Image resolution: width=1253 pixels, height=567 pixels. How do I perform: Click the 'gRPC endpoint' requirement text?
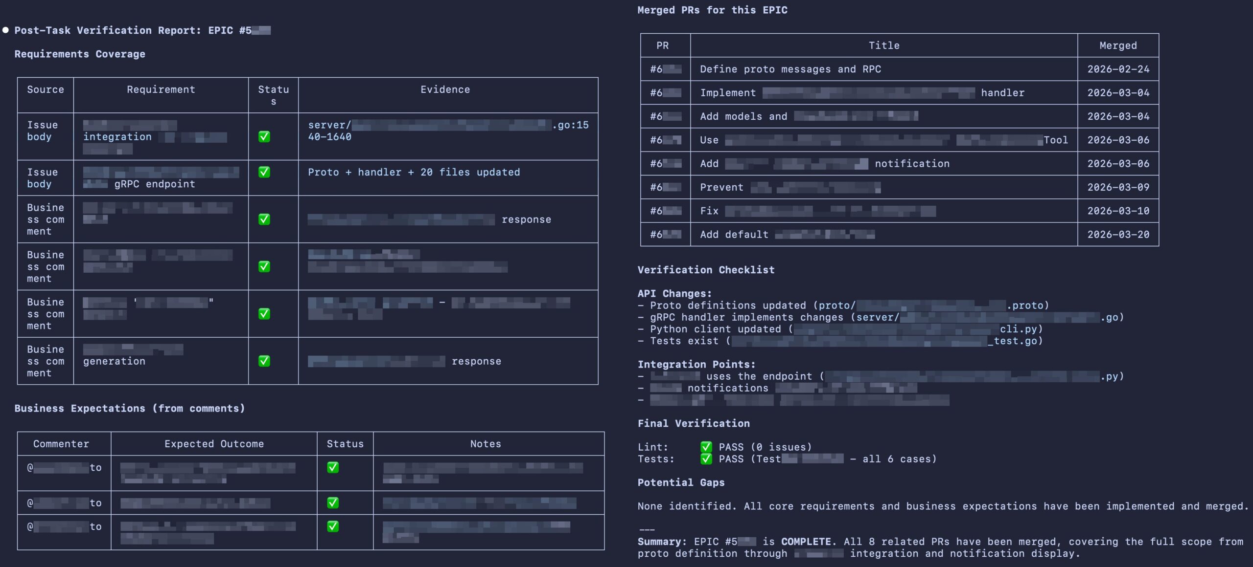pyautogui.click(x=155, y=184)
